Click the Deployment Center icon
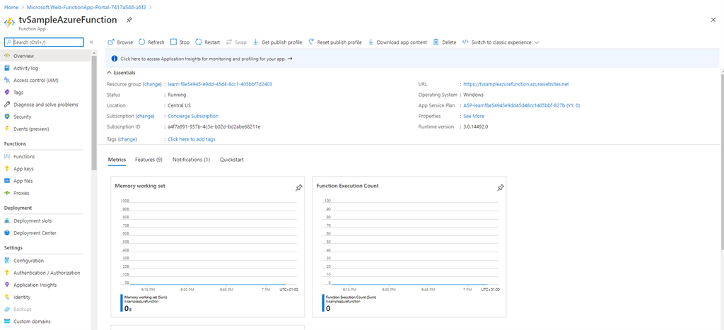This screenshot has width=724, height=330. click(7, 233)
